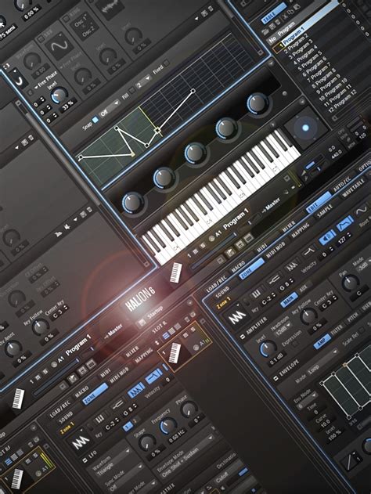Screen dimensions: 371x494
Task: Click the blue speaker button above velocity 127
Action: pyautogui.click(x=327, y=236)
